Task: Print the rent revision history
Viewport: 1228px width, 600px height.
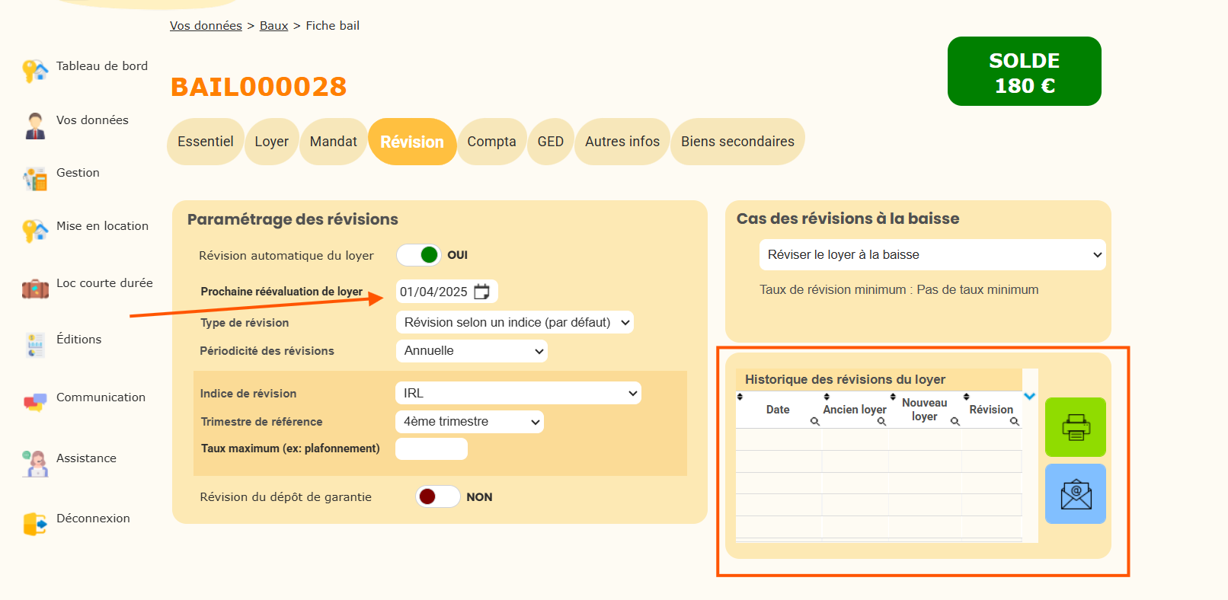Action: [1075, 427]
